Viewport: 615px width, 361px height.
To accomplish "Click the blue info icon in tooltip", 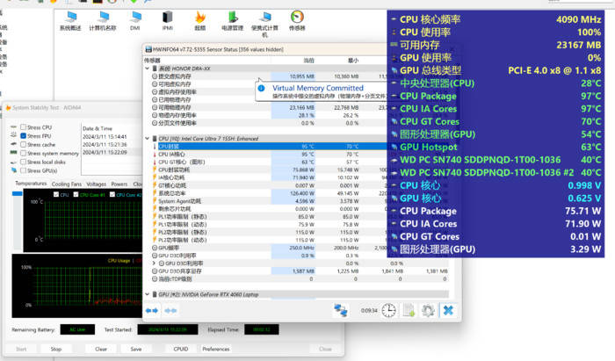I will click(x=262, y=88).
